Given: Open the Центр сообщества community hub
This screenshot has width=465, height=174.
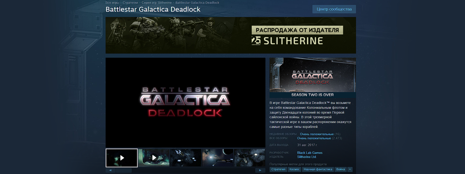Looking at the screenshot, I should pos(334,9).
